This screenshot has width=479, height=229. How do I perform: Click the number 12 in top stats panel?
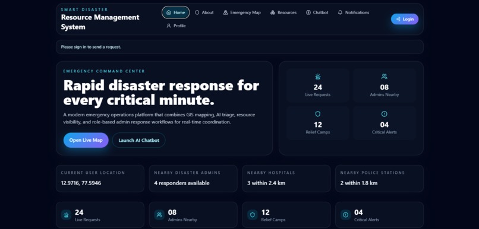pyautogui.click(x=318, y=125)
